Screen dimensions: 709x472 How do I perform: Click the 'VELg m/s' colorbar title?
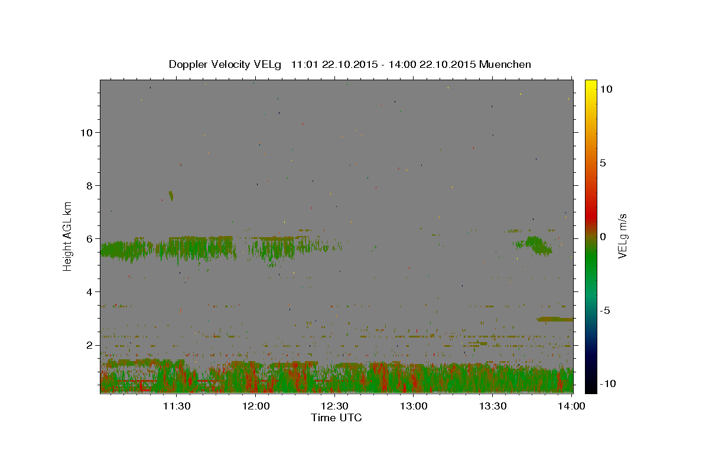point(623,236)
